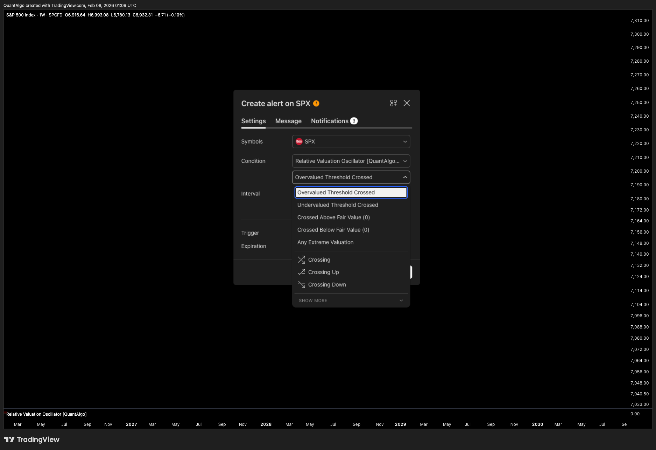Close the Create alert dialog
The image size is (656, 450).
[x=407, y=103]
